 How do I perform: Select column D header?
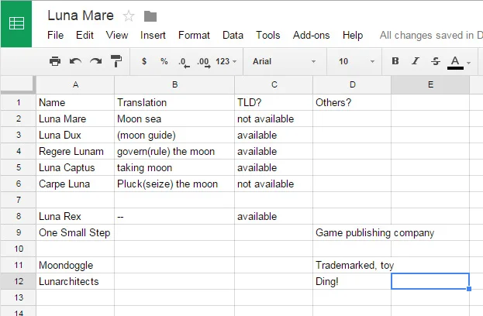352,84
